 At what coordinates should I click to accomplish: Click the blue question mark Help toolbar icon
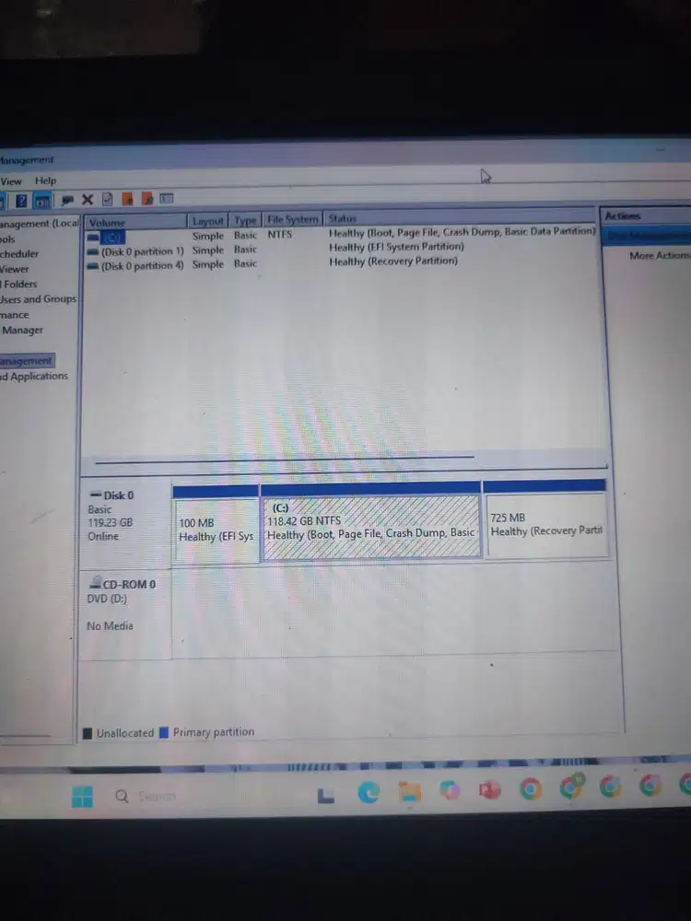pyautogui.click(x=22, y=201)
